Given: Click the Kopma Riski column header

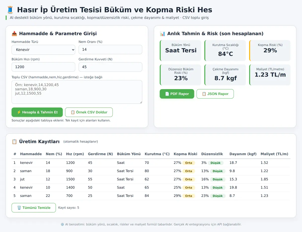Looking at the screenshot, I should point(185,154).
